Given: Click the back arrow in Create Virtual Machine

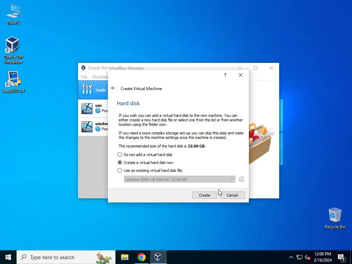Looking at the screenshot, I should tap(113, 88).
